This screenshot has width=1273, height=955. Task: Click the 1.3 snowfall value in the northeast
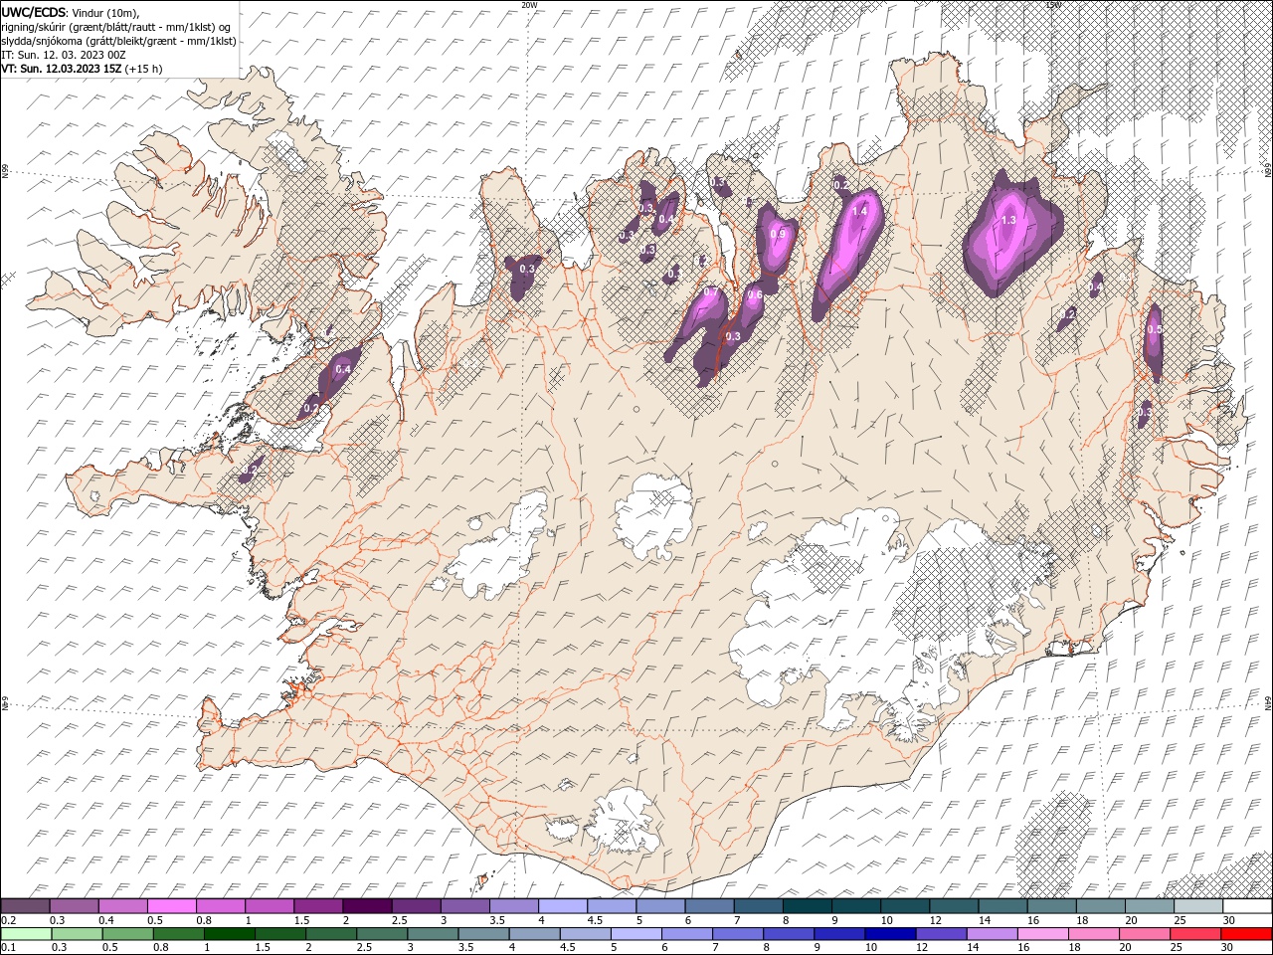point(1008,220)
